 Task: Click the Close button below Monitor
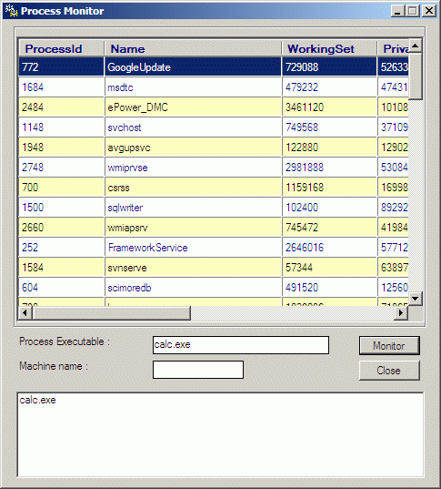389,371
